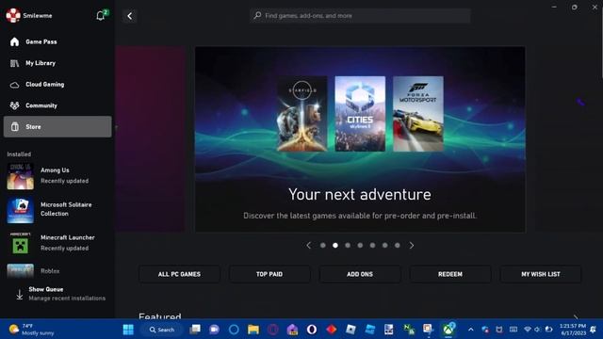Select the second carousel dot

(x=335, y=245)
